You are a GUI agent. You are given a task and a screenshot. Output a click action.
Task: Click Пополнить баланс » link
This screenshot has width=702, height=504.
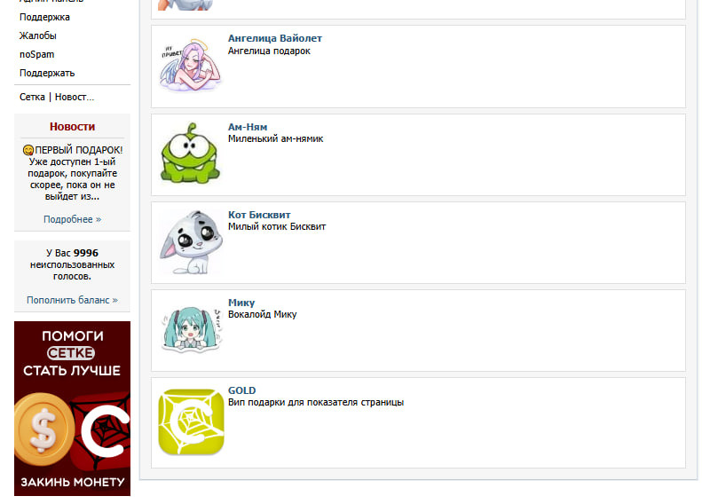point(73,300)
